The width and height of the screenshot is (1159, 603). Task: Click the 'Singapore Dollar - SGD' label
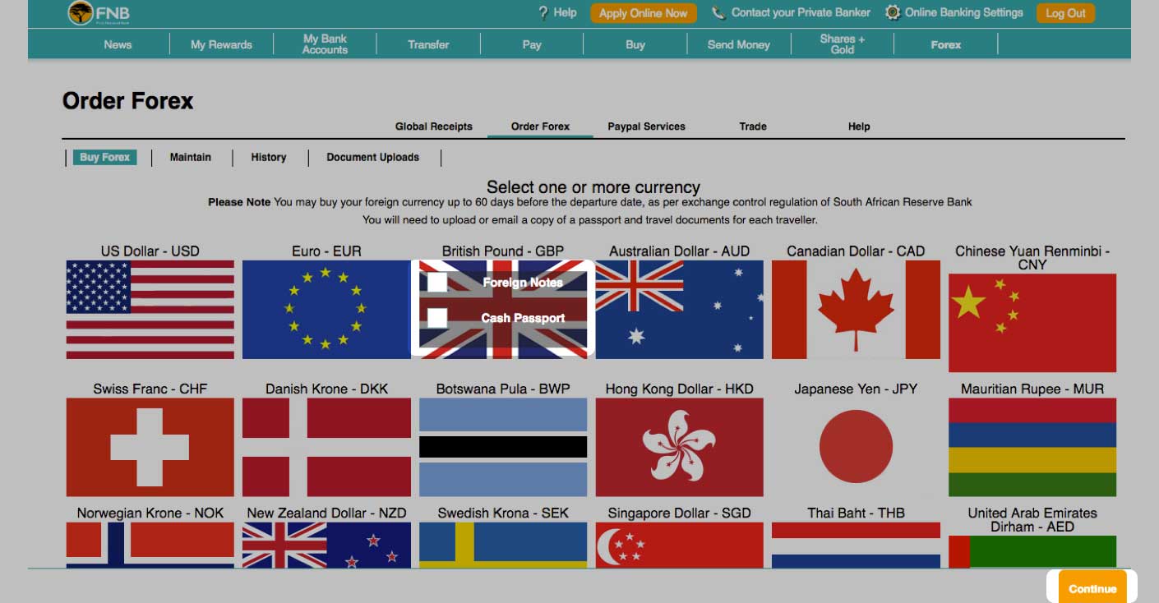tap(679, 513)
